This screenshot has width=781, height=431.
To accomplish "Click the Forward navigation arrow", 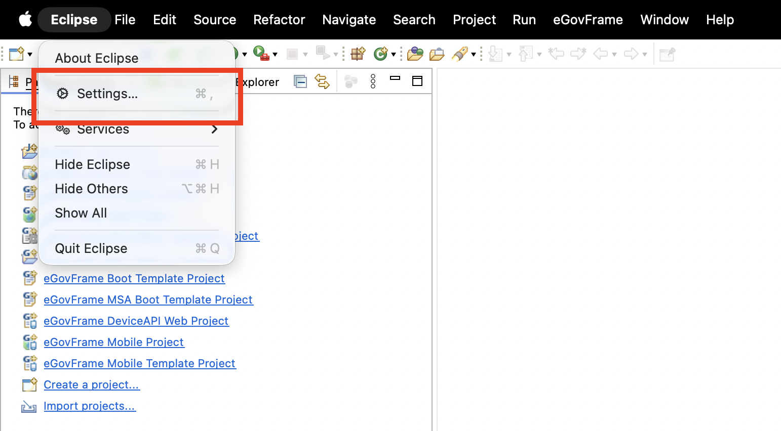I will pos(631,54).
